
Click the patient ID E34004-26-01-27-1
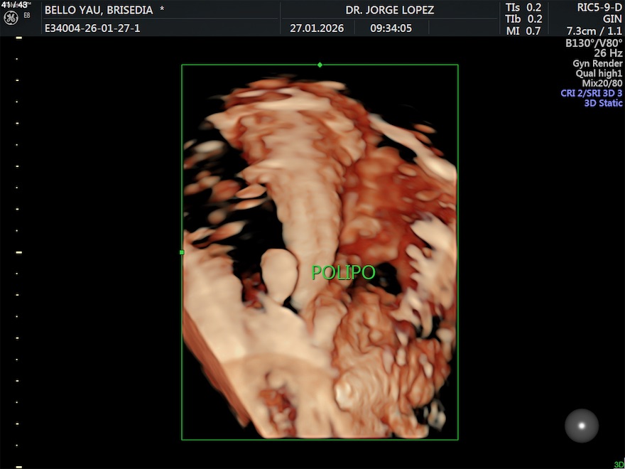point(92,28)
